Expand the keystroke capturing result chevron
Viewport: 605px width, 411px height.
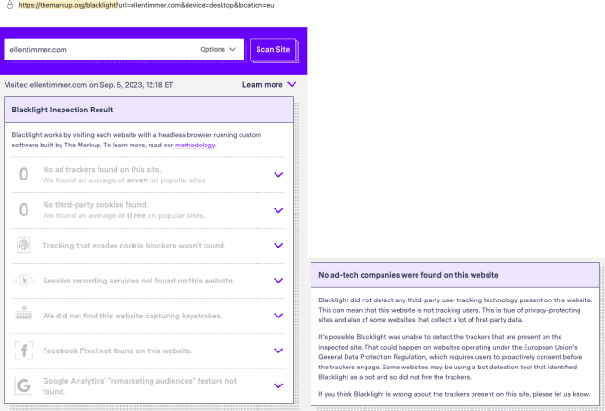(x=278, y=316)
